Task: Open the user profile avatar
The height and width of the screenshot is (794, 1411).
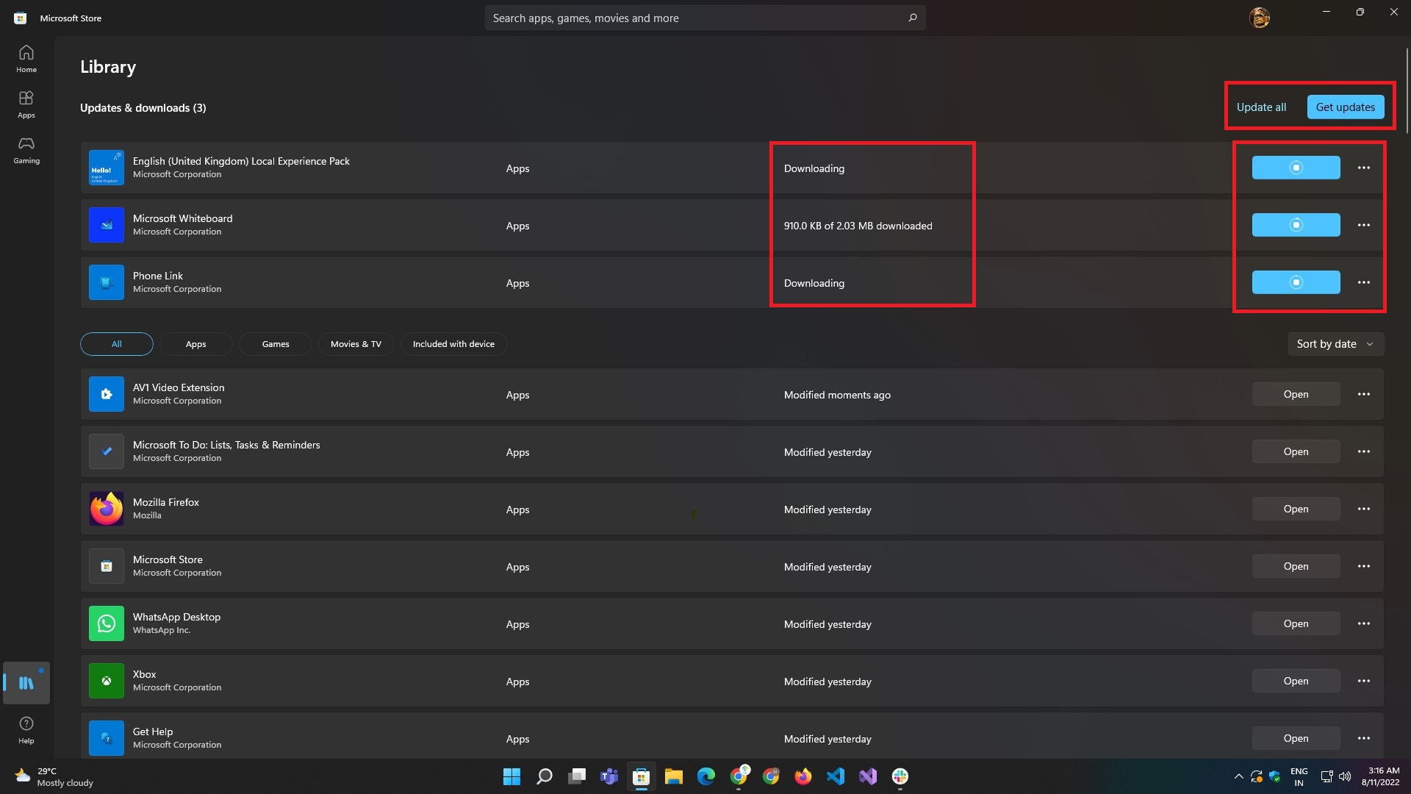Action: (1260, 18)
